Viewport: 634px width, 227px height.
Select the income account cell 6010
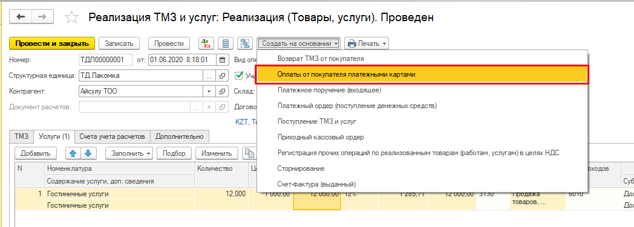point(593,199)
